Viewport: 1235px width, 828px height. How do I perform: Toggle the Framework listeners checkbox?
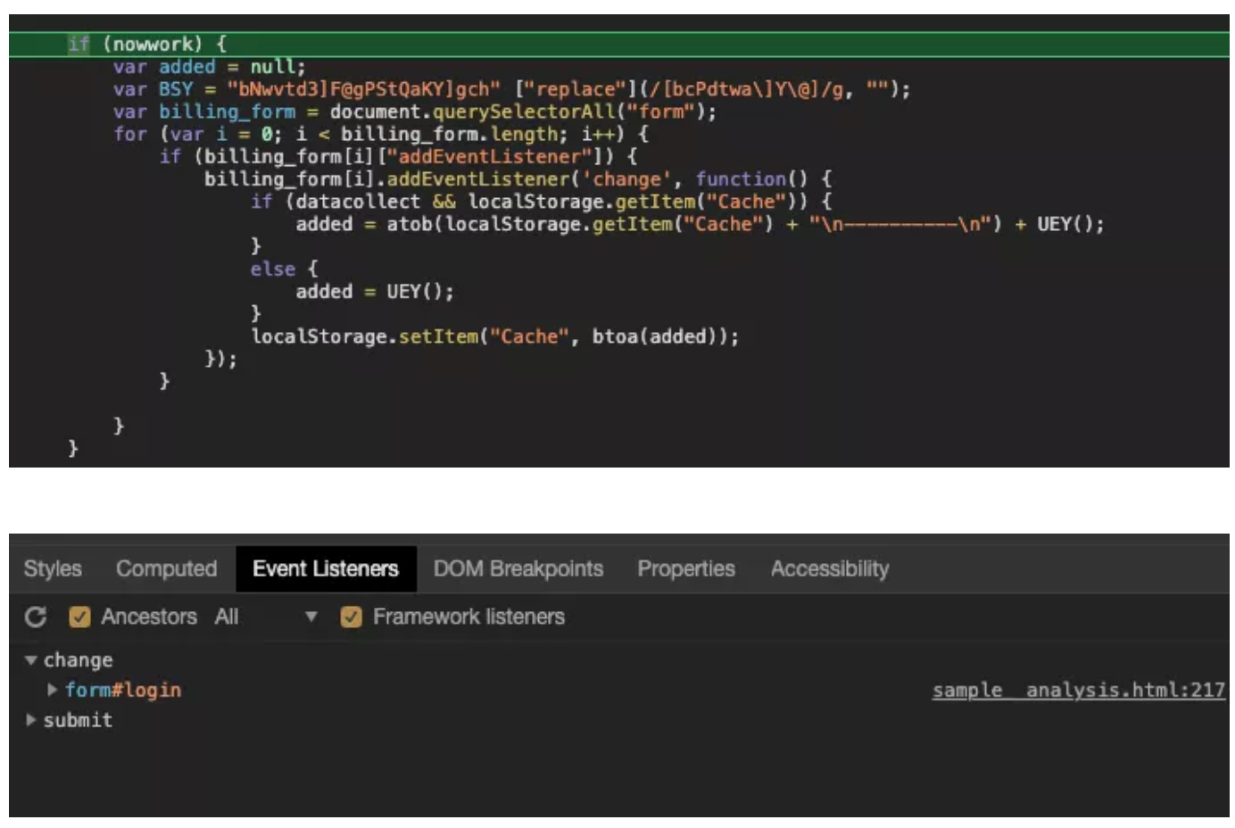click(351, 617)
